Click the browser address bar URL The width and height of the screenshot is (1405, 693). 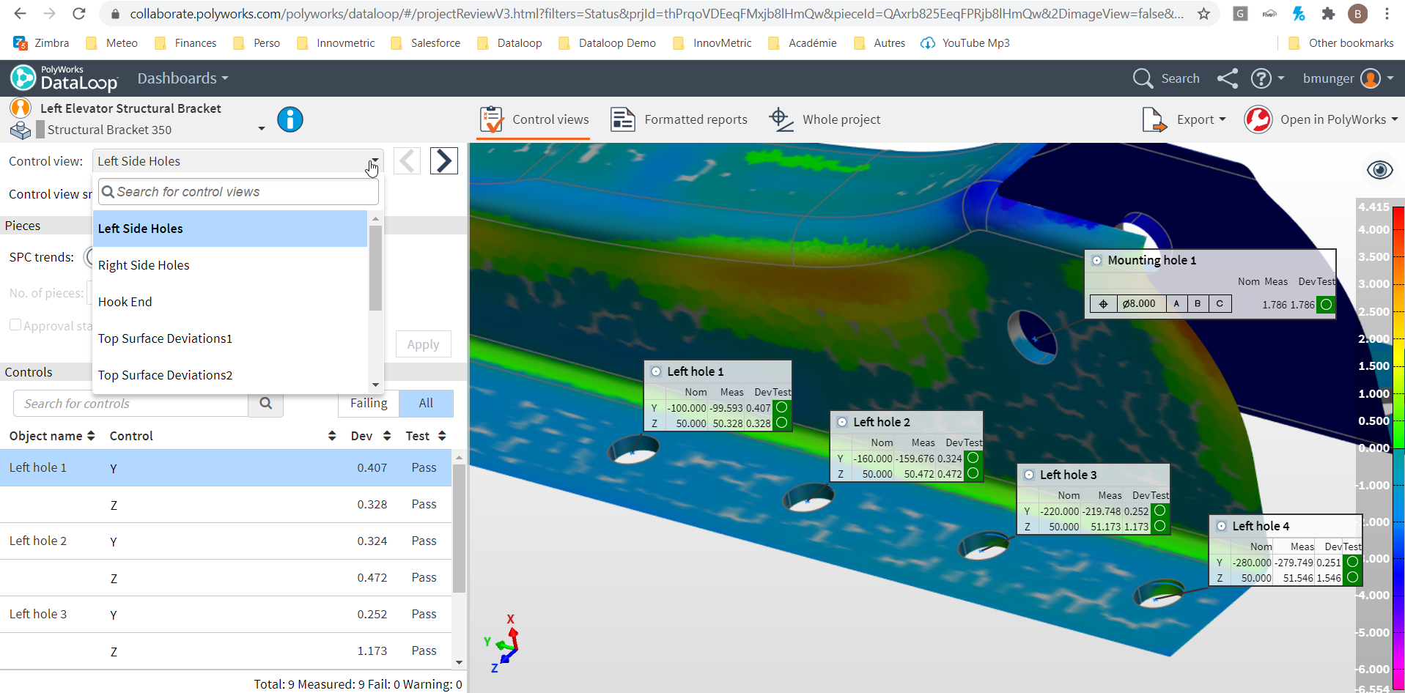pos(657,14)
